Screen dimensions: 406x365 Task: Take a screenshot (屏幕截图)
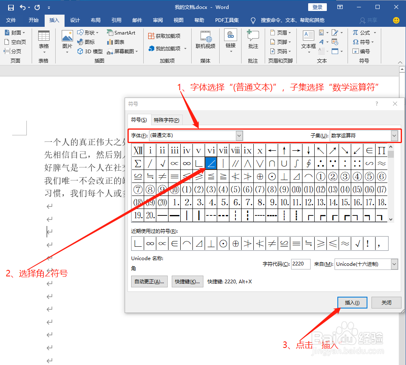[123, 51]
